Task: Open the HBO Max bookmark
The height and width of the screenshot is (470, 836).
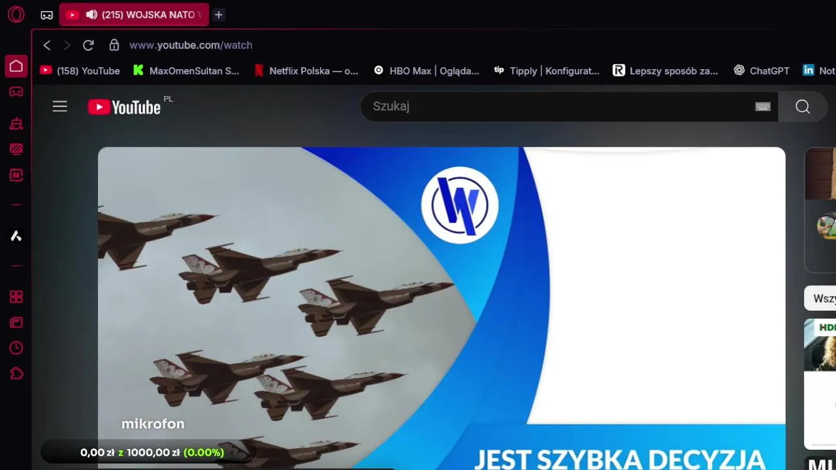Action: [x=426, y=70]
